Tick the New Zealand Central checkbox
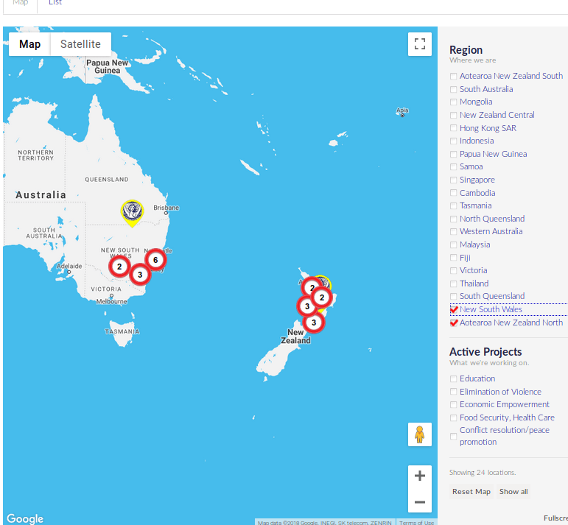This screenshot has height=525, width=568. click(453, 115)
